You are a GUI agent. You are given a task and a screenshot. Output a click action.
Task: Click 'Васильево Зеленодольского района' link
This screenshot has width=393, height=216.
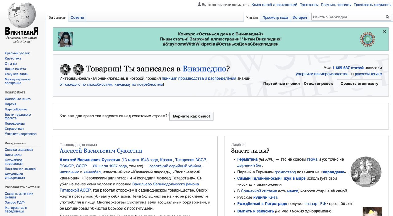(x=165, y=184)
